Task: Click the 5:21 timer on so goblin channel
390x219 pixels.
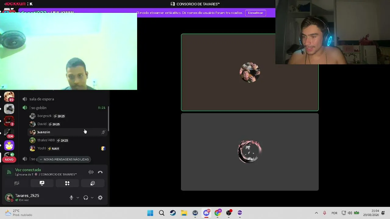Action: pos(101,108)
